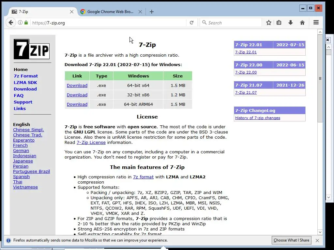Image resolution: width=334 pixels, height=250 pixels.
Task: Switch language to Portuguese Brazil
Action: [31, 171]
